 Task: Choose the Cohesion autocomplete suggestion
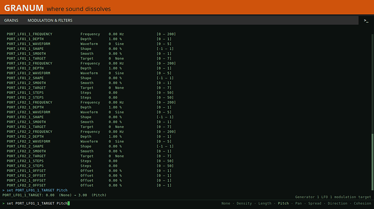[x=362, y=203]
